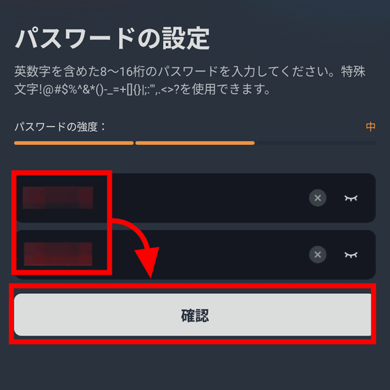Click the blurred text in first password field
This screenshot has width=390, height=390.
click(x=58, y=198)
